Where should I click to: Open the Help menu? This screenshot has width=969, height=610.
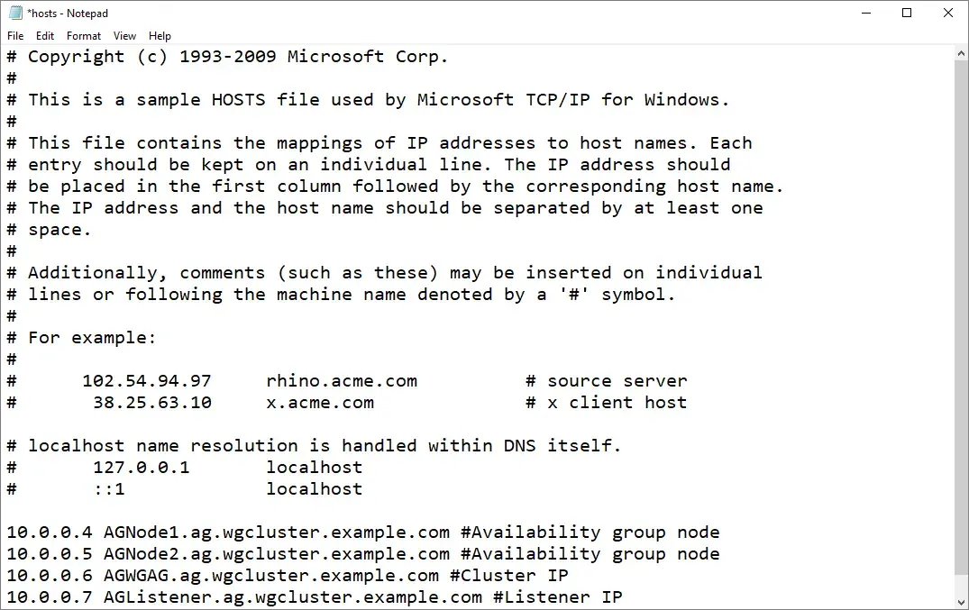click(160, 35)
